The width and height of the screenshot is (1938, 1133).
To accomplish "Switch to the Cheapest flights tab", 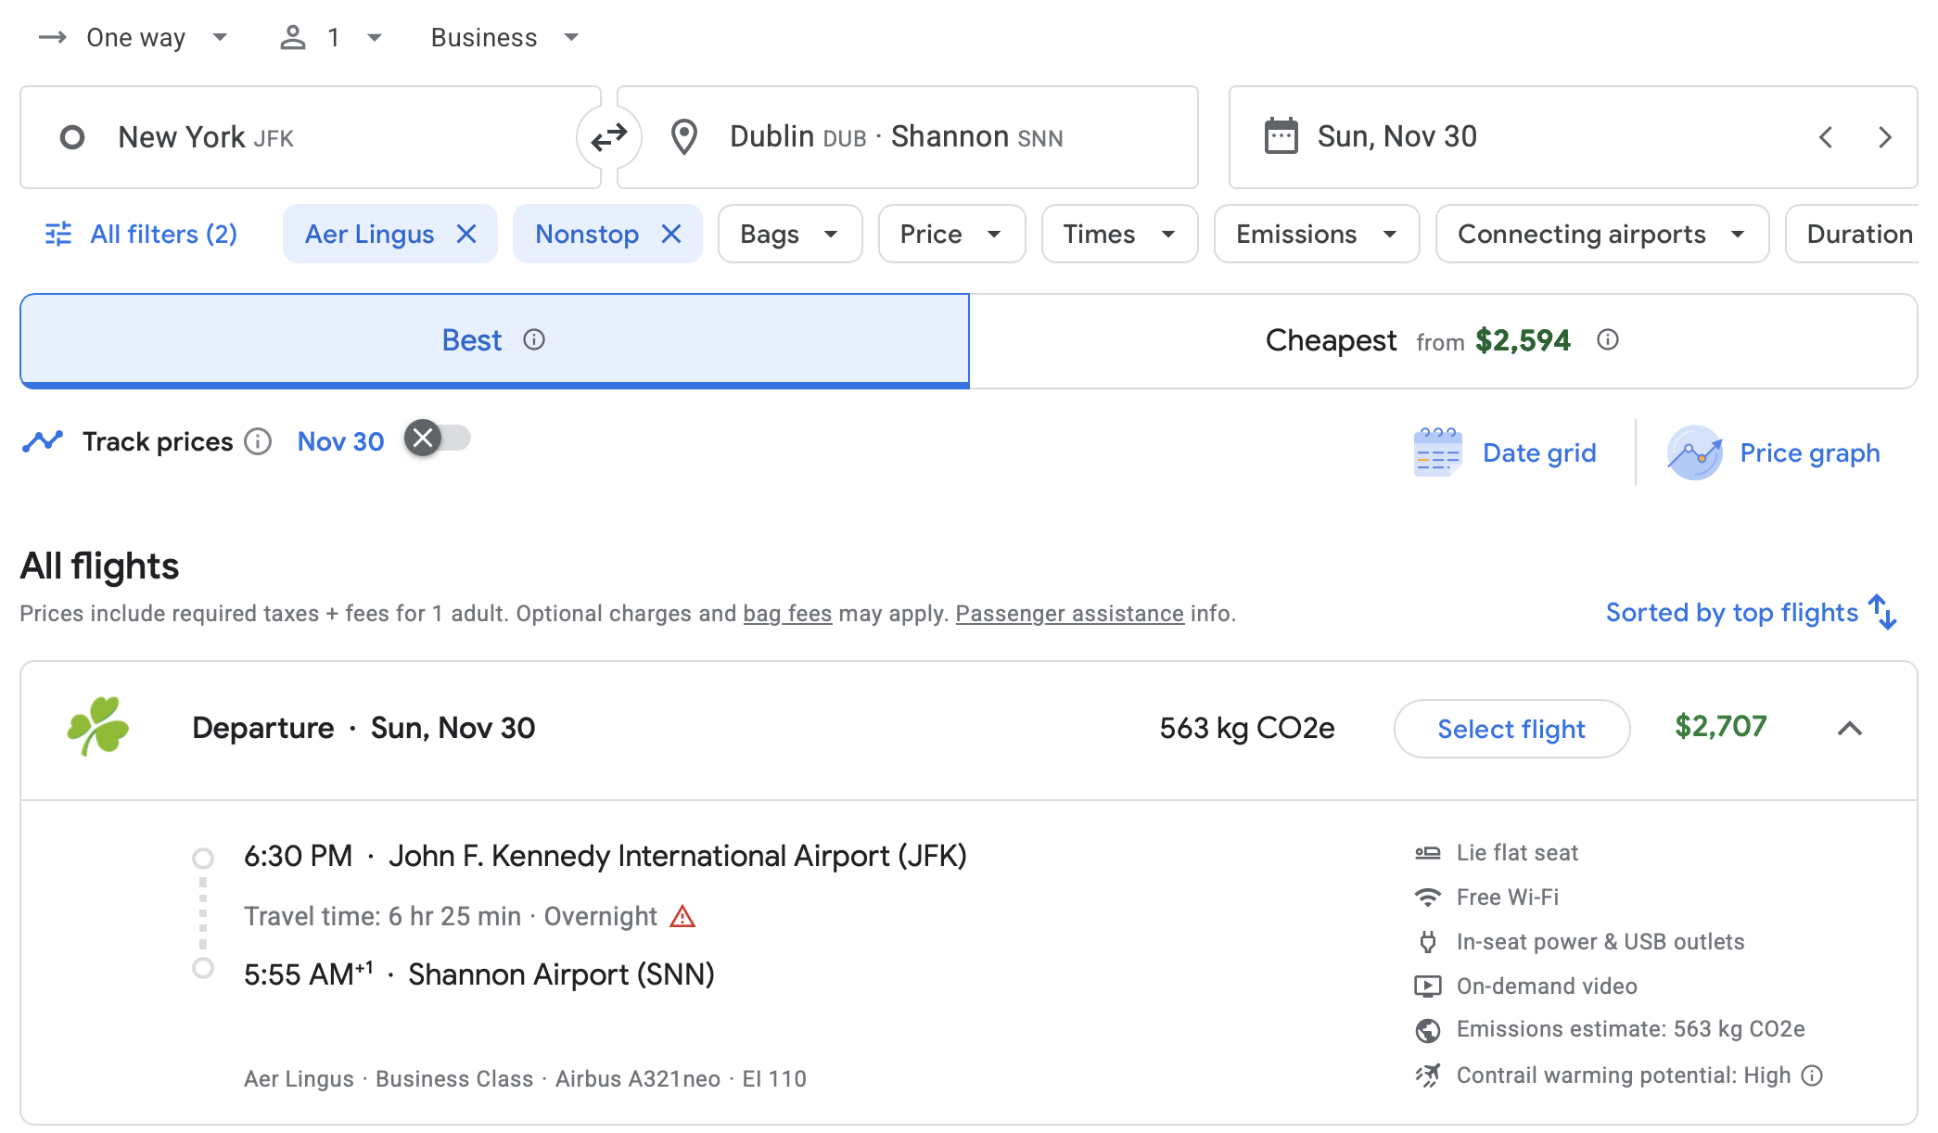I will pos(1443,340).
